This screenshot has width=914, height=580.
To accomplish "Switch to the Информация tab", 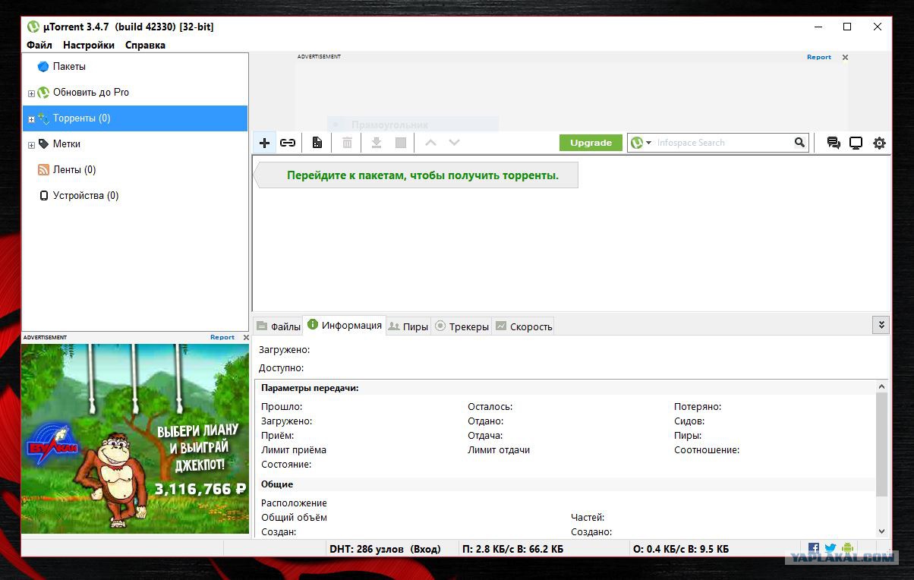I will 344,325.
